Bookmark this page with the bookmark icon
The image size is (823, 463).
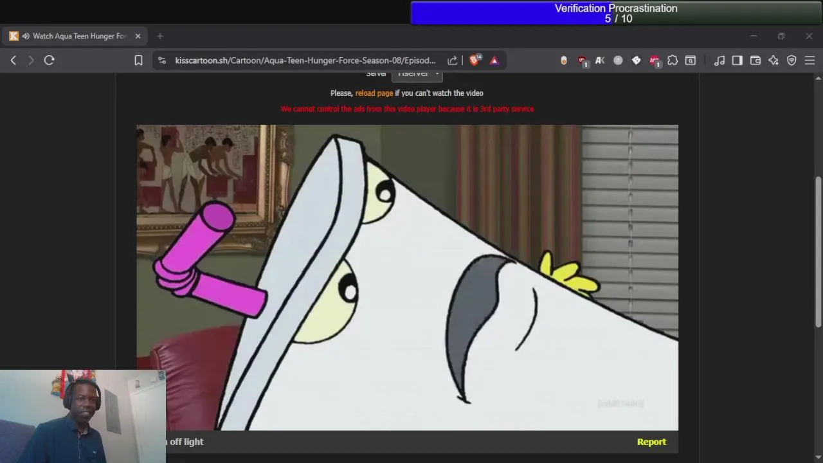138,60
